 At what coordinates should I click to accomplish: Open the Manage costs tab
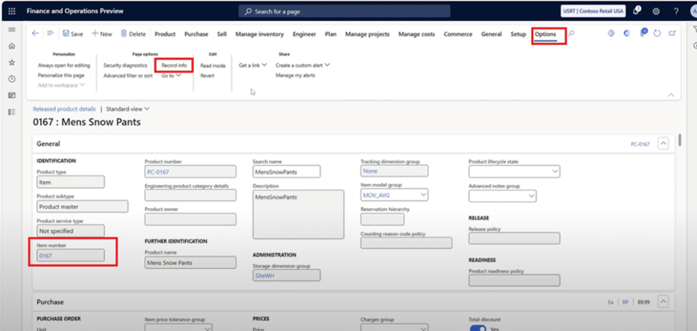coord(417,34)
